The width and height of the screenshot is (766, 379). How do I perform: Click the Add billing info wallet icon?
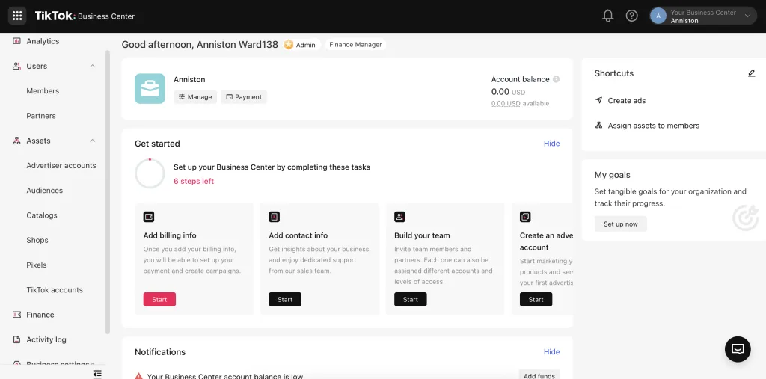point(149,217)
